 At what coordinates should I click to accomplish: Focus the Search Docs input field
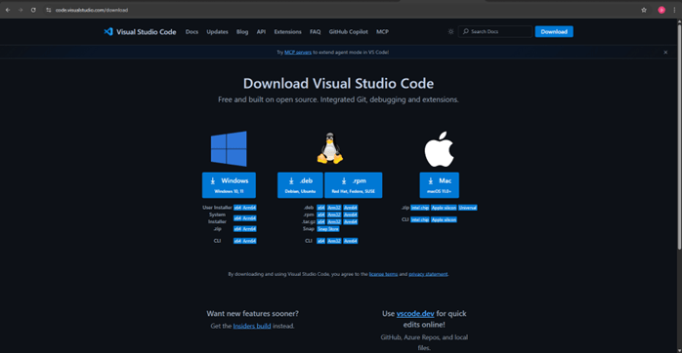[495, 32]
